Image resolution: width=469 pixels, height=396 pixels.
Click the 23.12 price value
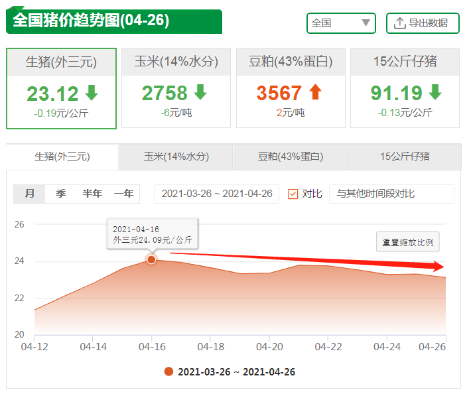click(52, 94)
